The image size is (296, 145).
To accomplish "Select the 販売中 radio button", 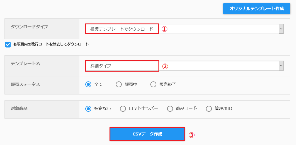I will click(x=119, y=85).
